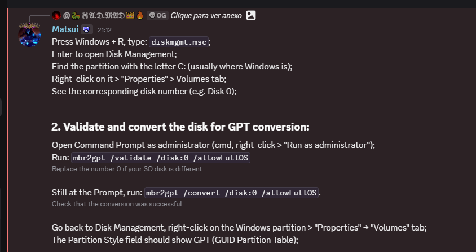Click the 'Press Windows + R' line
This screenshot has width=476, height=252.
click(99, 42)
